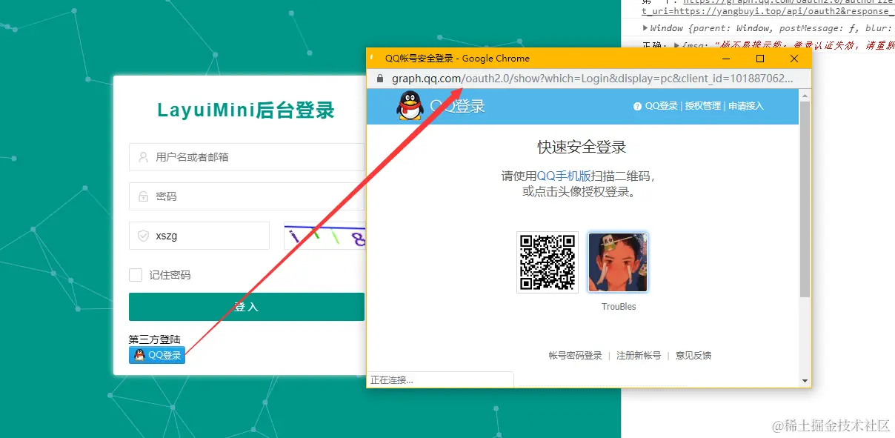Focus the 用户名或者邮箱 input field
Image resolution: width=895 pixels, height=438 pixels.
(x=247, y=157)
